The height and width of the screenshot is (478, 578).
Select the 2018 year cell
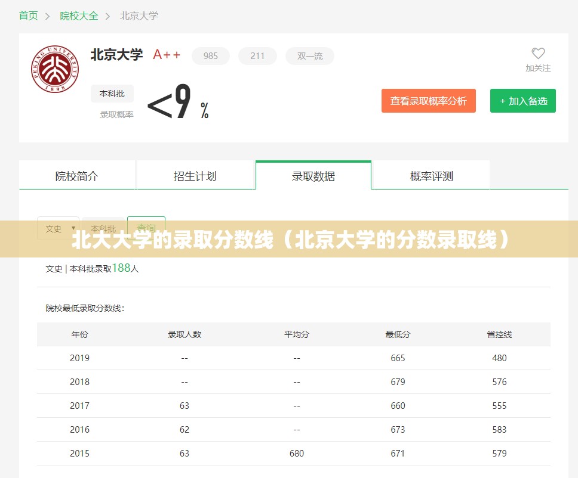[79, 382]
